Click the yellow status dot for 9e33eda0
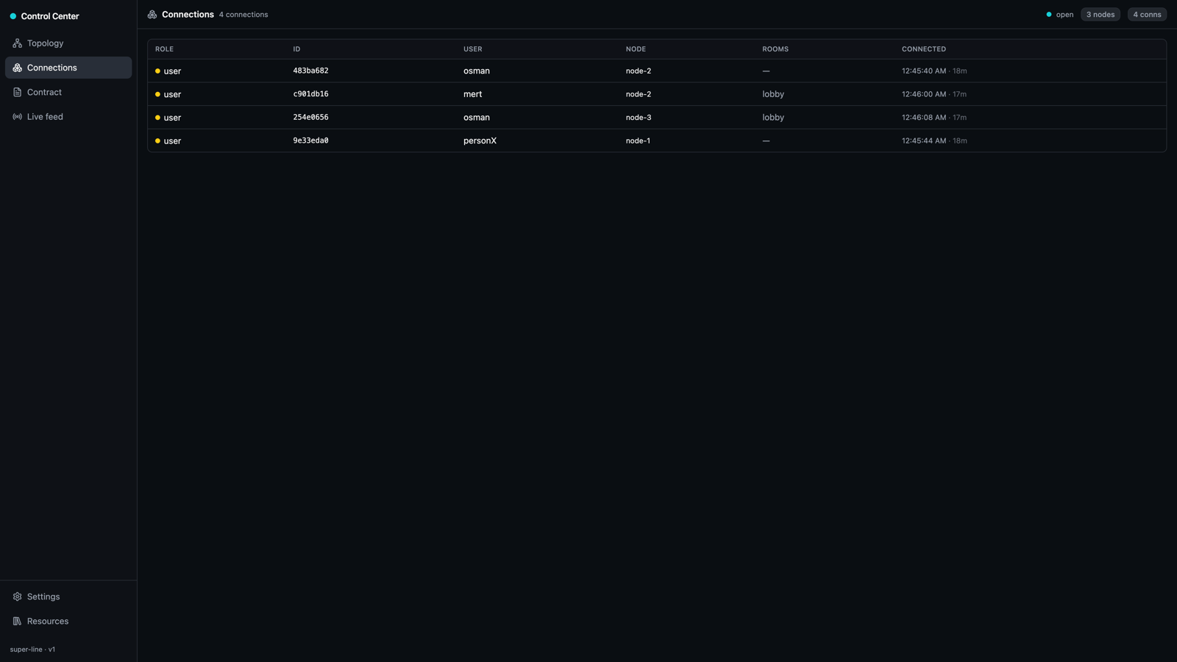This screenshot has height=662, width=1177. point(157,141)
